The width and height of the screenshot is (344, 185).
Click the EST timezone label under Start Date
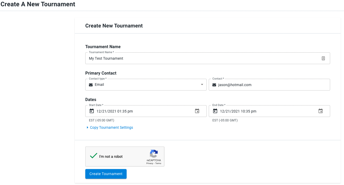coord(101,120)
